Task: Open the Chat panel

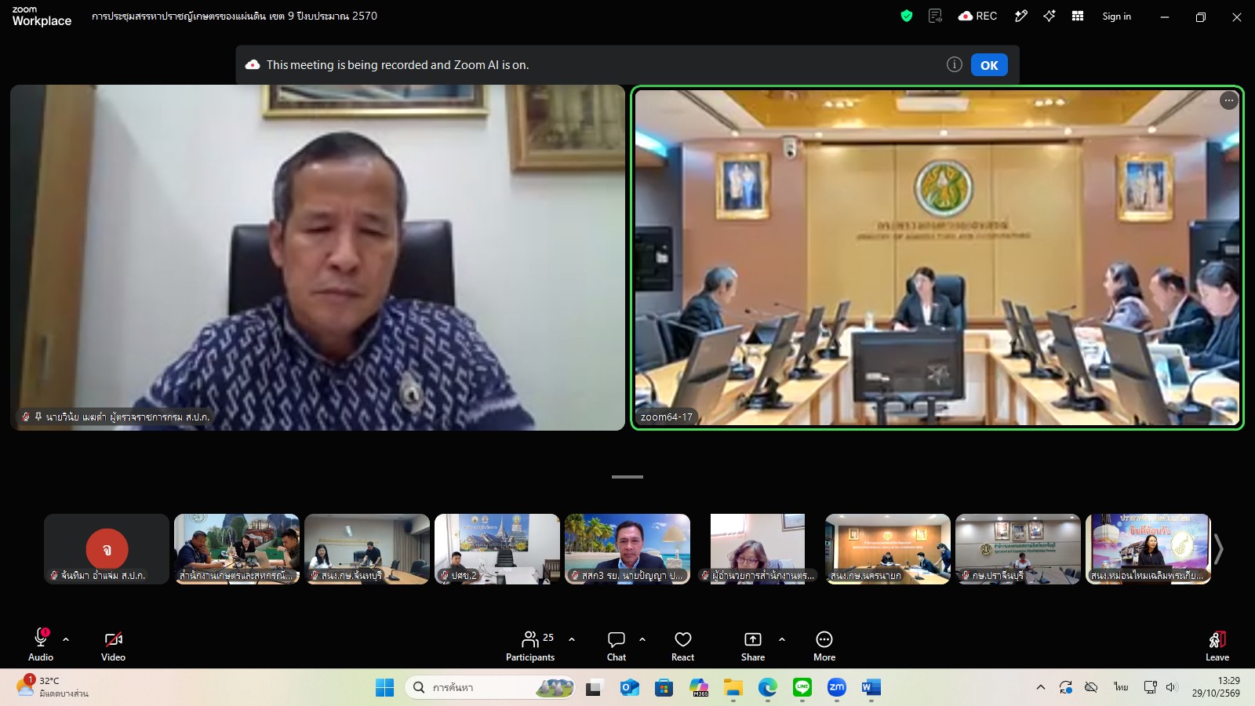Action: pyautogui.click(x=617, y=646)
